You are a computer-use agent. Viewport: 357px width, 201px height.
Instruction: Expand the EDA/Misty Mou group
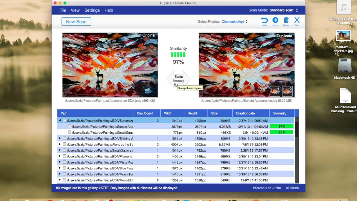pos(59,162)
